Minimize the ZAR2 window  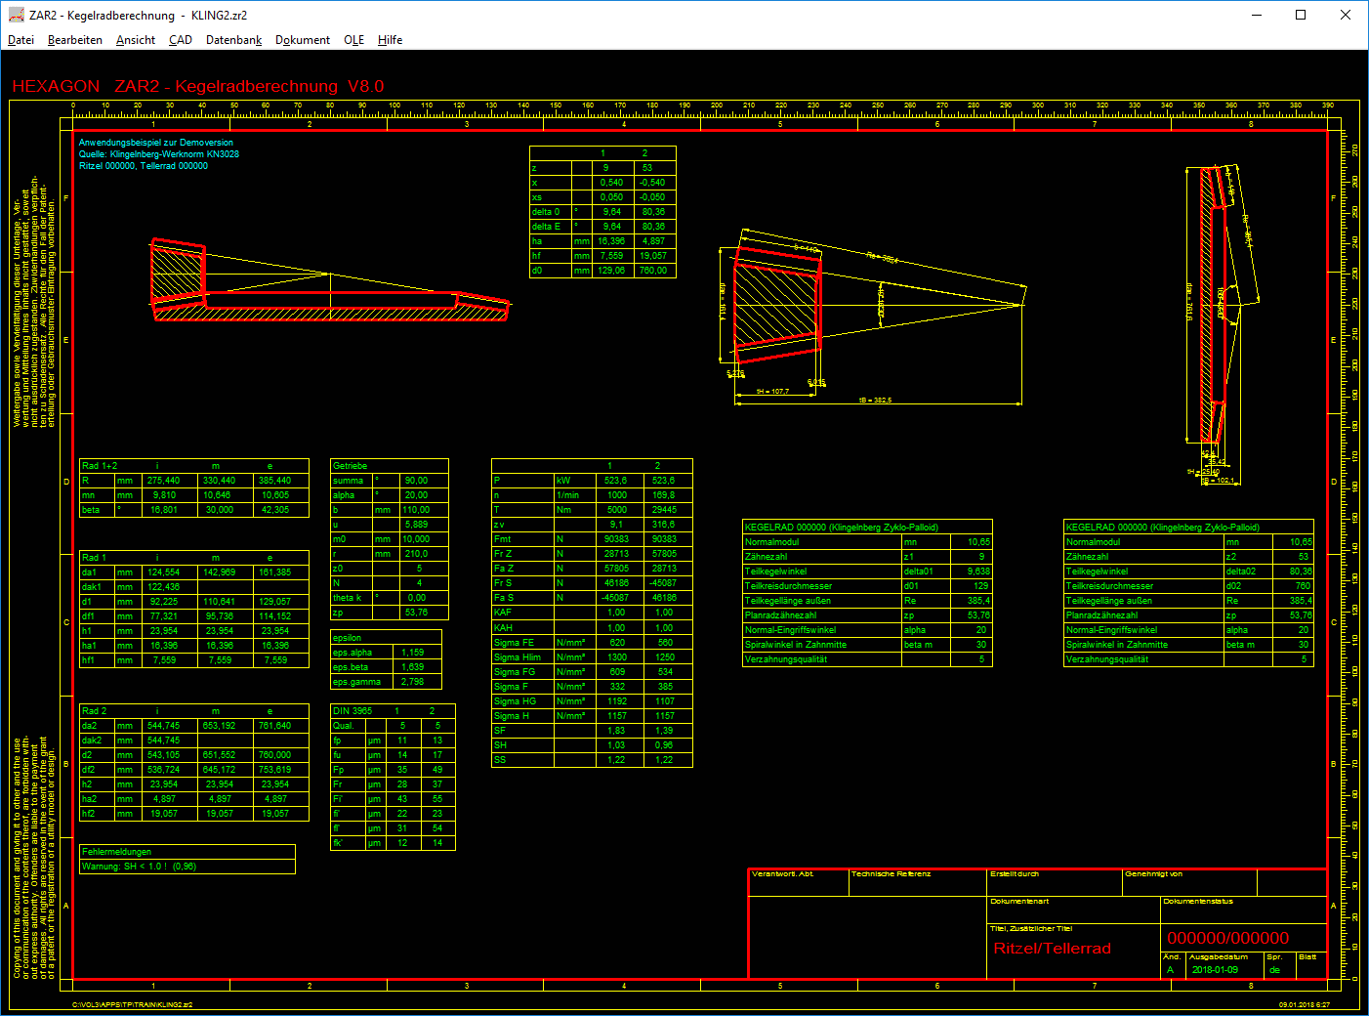click(x=1256, y=15)
